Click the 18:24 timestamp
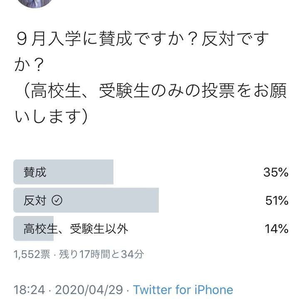The height and width of the screenshot is (304, 308). [x=29, y=290]
